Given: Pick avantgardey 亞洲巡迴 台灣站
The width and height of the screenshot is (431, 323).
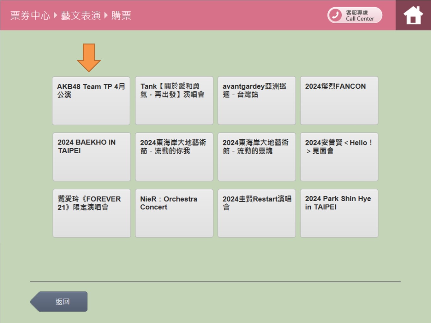Looking at the screenshot, I should click(256, 101).
